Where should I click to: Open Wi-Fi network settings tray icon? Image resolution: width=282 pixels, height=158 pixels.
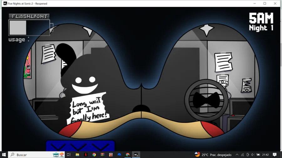pyautogui.click(x=243, y=155)
